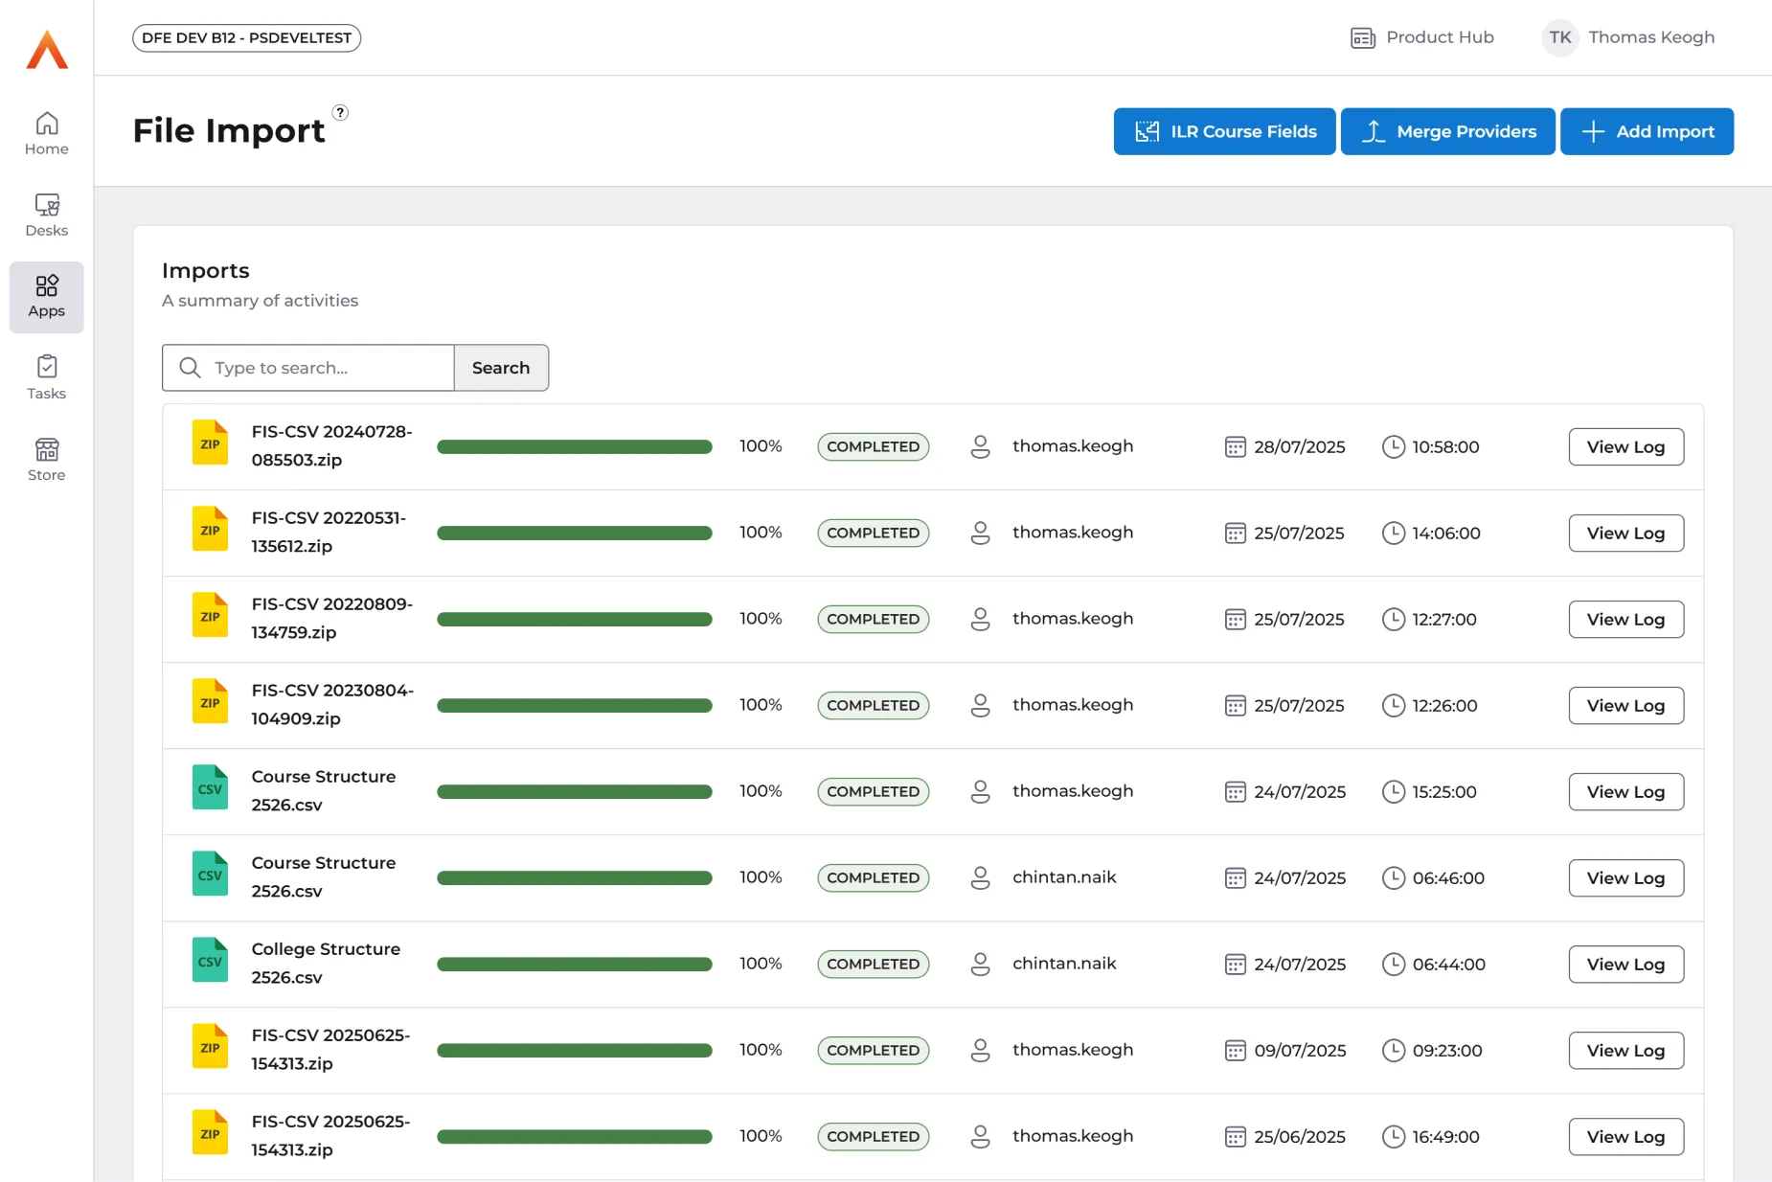Click the CSV icon for College Structure 2526.csv
Screen dimensions: 1772x1182
[210, 961]
